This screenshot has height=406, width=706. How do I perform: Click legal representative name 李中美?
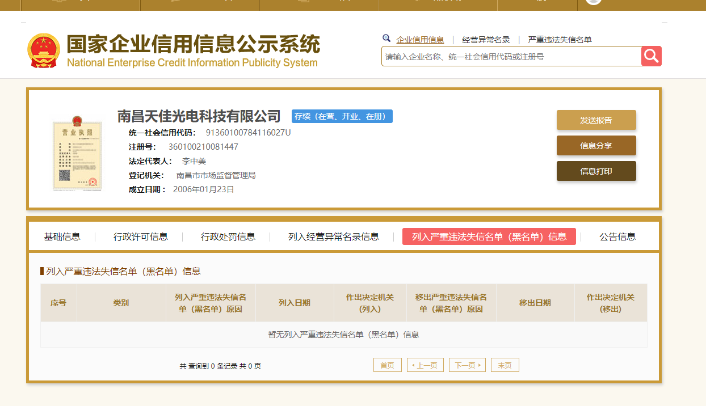(x=194, y=161)
